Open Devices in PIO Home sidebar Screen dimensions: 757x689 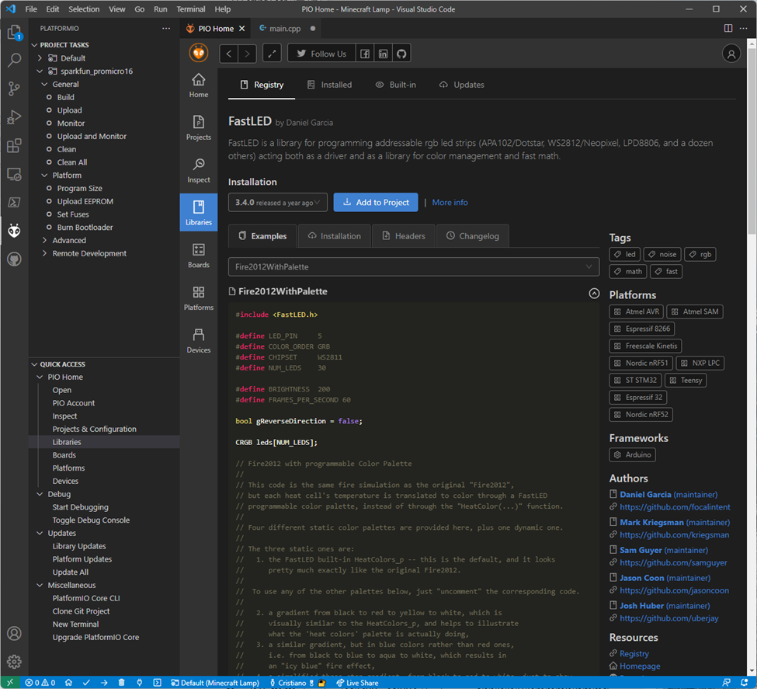tap(199, 341)
